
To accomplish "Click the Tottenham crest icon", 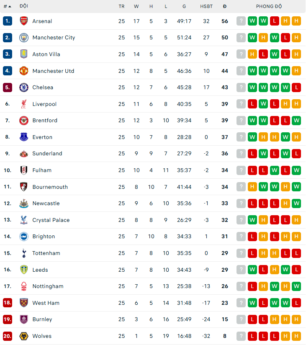I will tap(23, 253).
